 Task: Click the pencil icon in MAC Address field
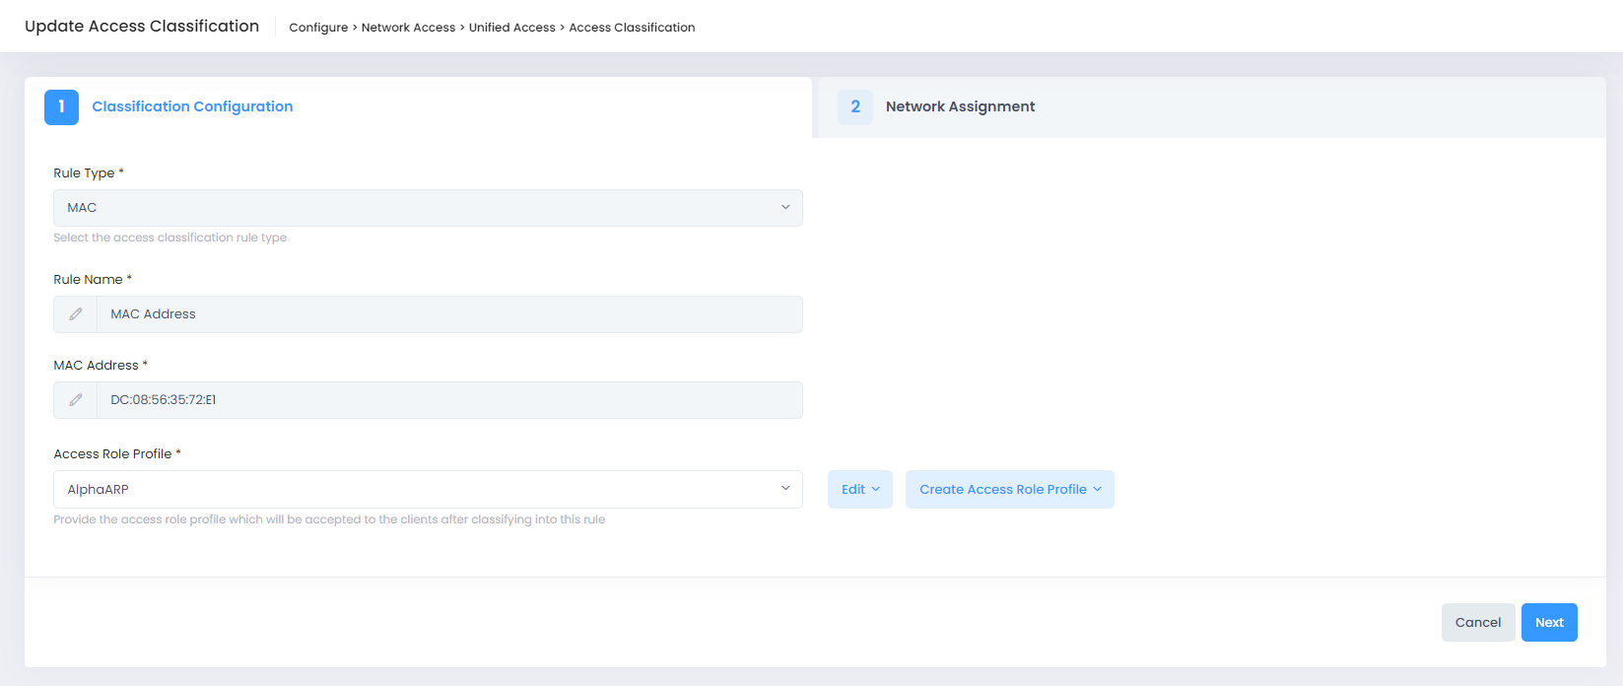pos(76,400)
